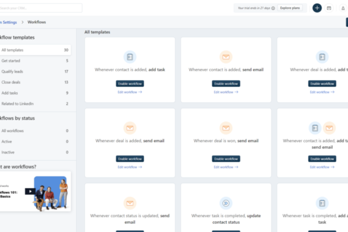Select Get started template category
348x232 pixels.
tap(35, 61)
